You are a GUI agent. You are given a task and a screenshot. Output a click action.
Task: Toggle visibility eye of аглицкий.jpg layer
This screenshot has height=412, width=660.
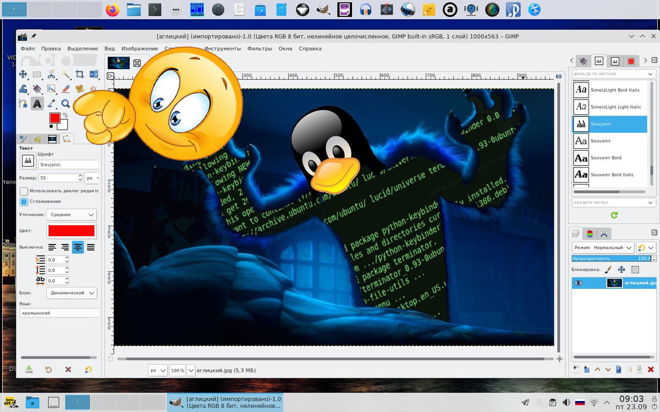(579, 283)
